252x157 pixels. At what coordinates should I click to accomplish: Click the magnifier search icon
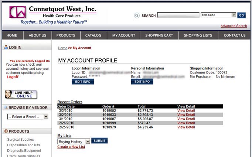[x=137, y=16]
